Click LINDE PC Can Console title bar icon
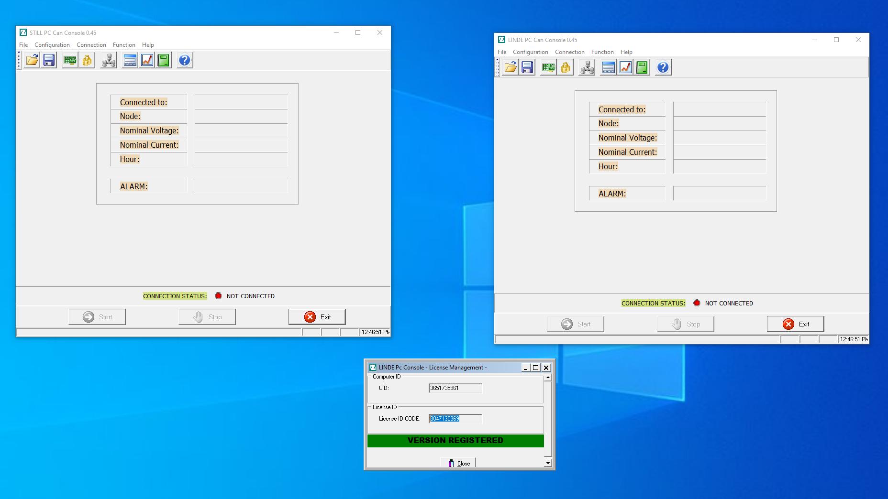888x499 pixels. pyautogui.click(x=501, y=40)
